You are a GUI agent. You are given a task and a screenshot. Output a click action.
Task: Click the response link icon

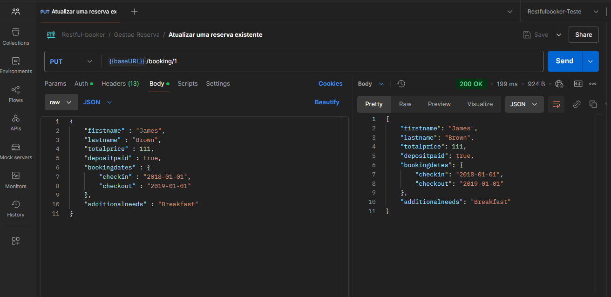point(577,104)
